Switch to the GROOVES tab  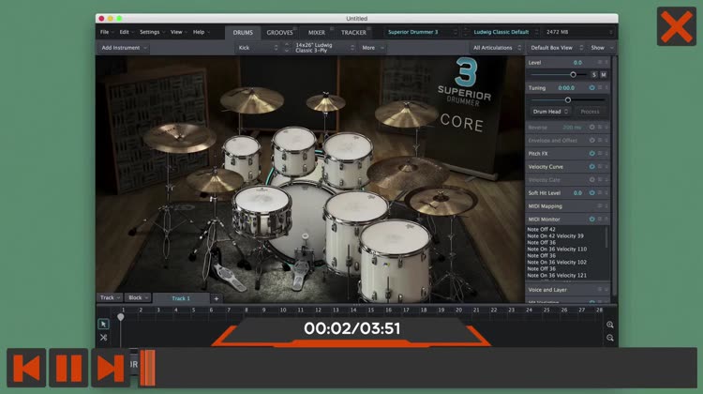coord(279,32)
